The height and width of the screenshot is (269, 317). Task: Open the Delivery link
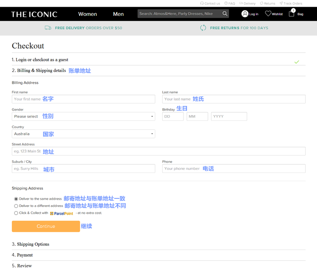[x=250, y=4]
